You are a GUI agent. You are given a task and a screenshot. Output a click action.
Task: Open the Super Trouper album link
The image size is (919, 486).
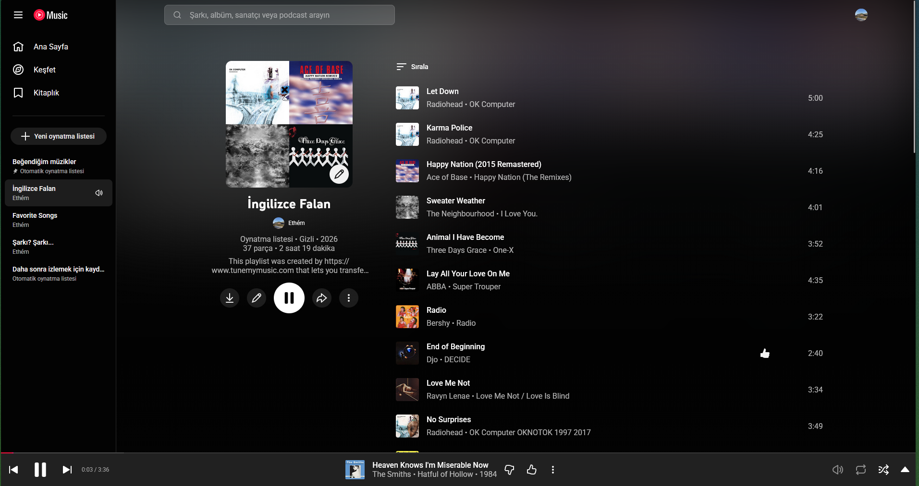pyautogui.click(x=477, y=286)
